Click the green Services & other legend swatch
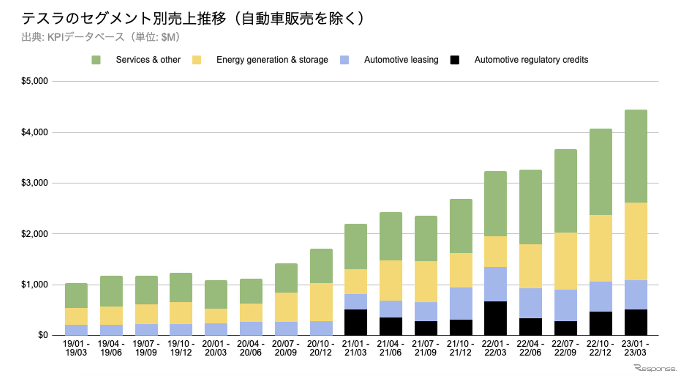Screen dimensions: 681x376 [96, 60]
